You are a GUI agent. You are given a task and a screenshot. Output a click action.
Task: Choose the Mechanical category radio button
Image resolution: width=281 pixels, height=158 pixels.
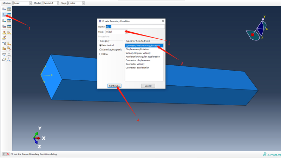click(x=100, y=45)
